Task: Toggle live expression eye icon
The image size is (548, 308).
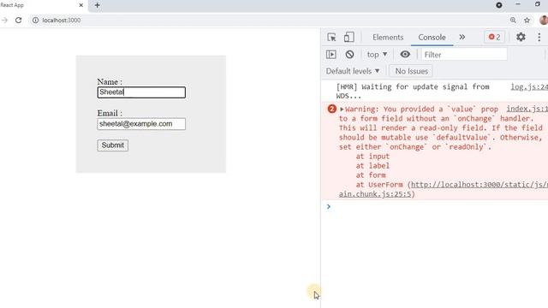Action: click(x=405, y=54)
